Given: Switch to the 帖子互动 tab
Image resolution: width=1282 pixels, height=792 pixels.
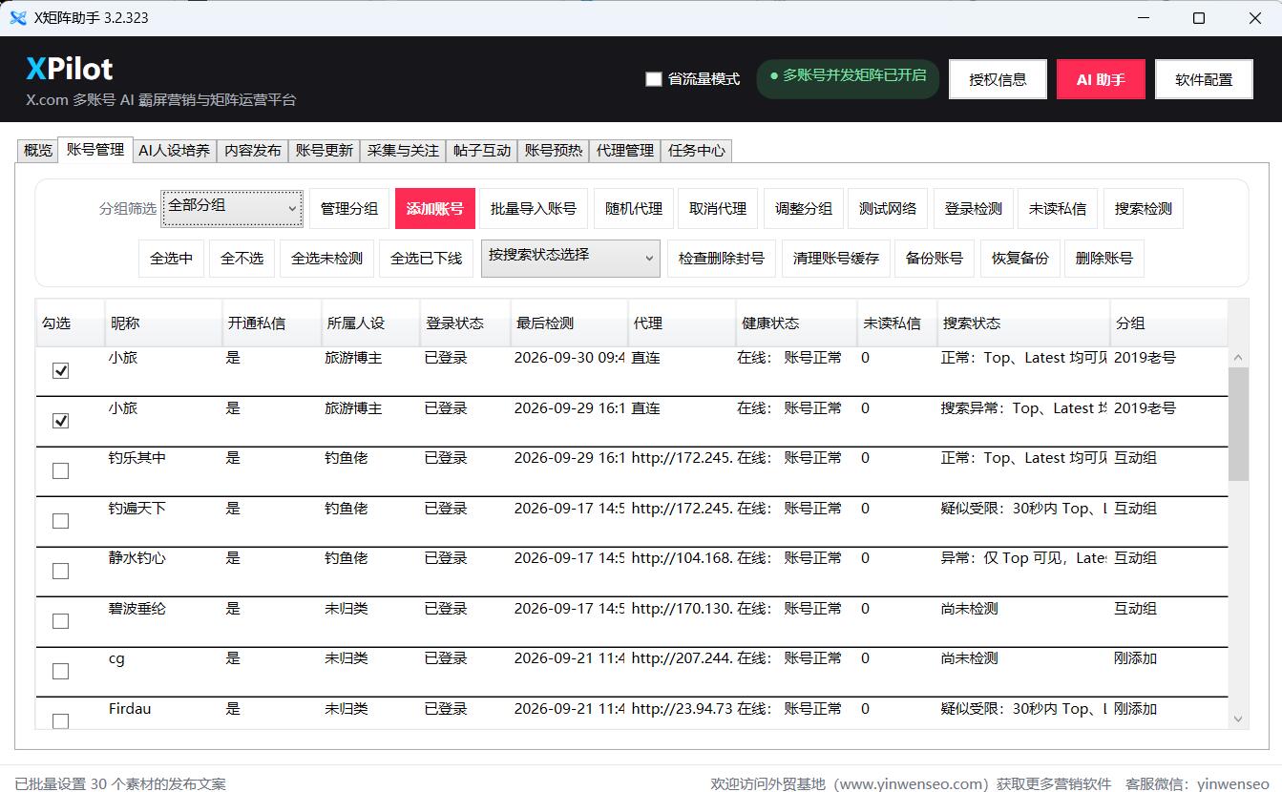Looking at the screenshot, I should [482, 151].
